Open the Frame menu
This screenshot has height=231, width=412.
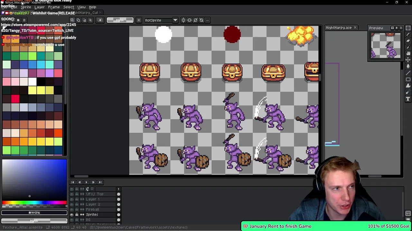click(54, 7)
